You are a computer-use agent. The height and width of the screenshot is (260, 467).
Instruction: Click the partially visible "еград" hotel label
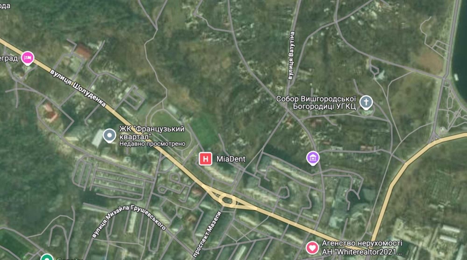(9, 58)
